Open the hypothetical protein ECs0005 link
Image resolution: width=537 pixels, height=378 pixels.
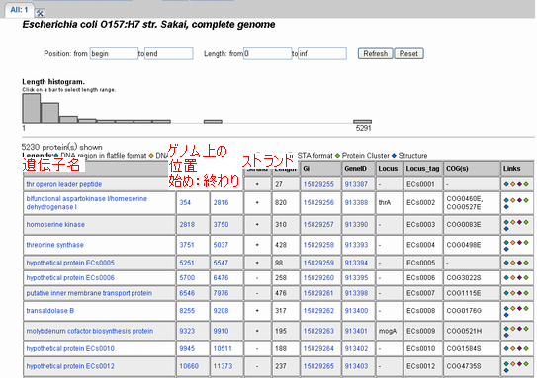tap(70, 263)
